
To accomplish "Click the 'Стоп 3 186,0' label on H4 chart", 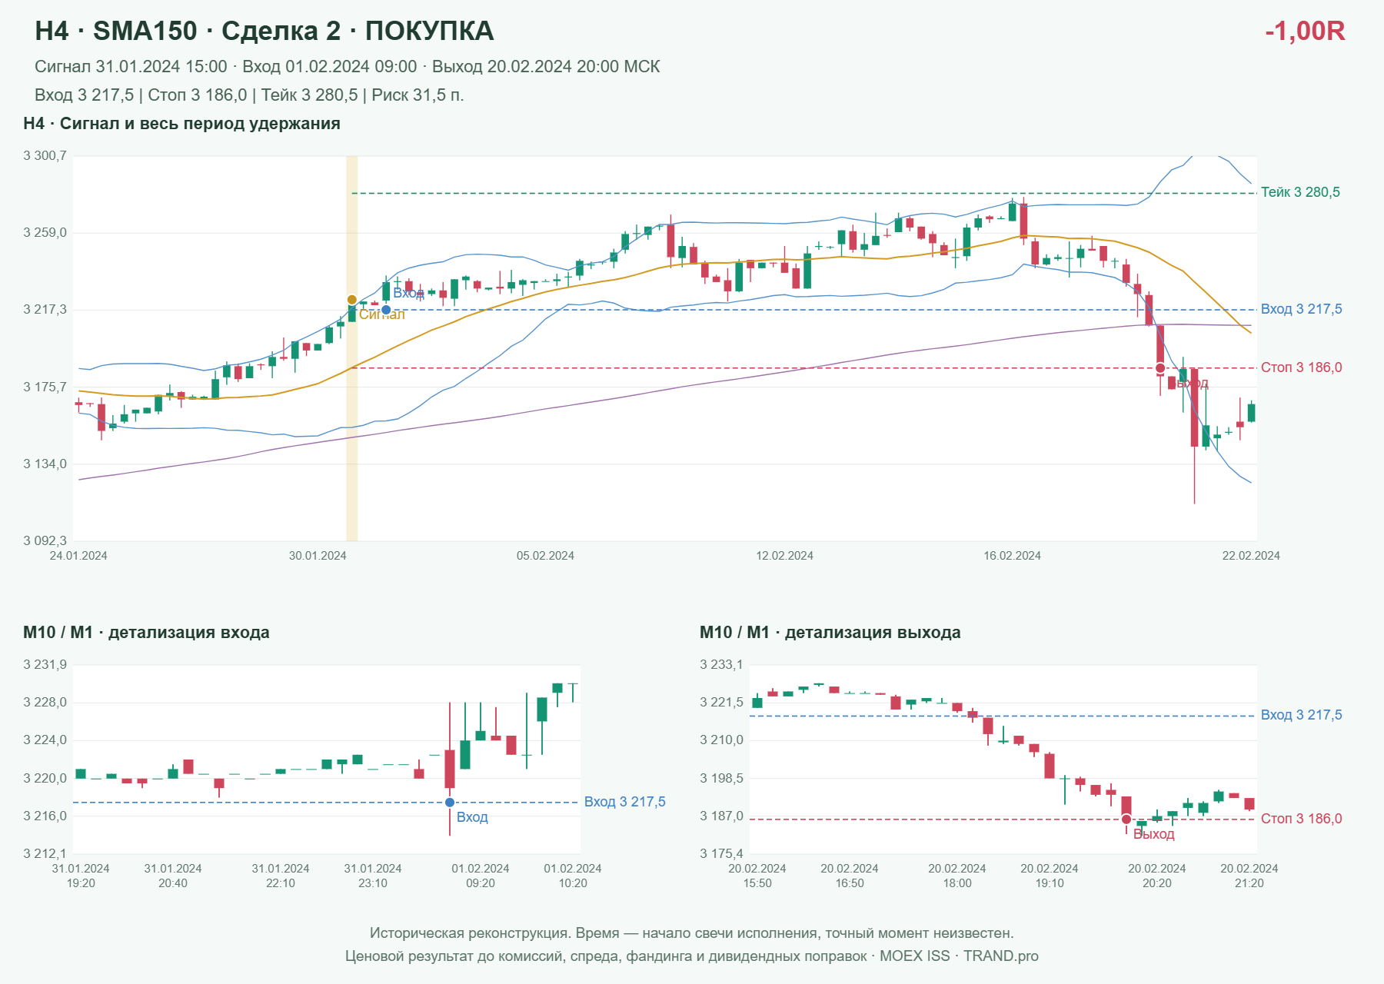I will pyautogui.click(x=1301, y=367).
